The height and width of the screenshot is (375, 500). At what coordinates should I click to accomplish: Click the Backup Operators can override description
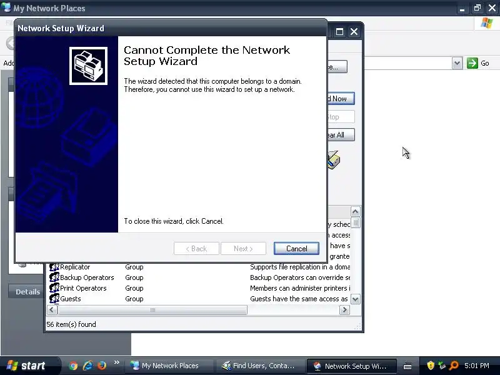click(300, 277)
